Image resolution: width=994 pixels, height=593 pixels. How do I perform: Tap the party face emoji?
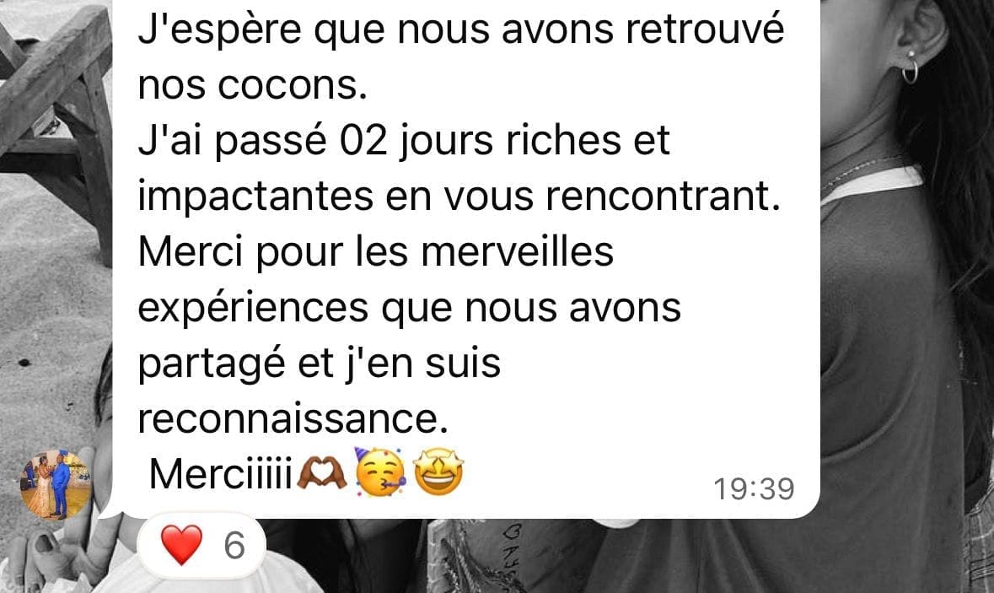pyautogui.click(x=379, y=472)
